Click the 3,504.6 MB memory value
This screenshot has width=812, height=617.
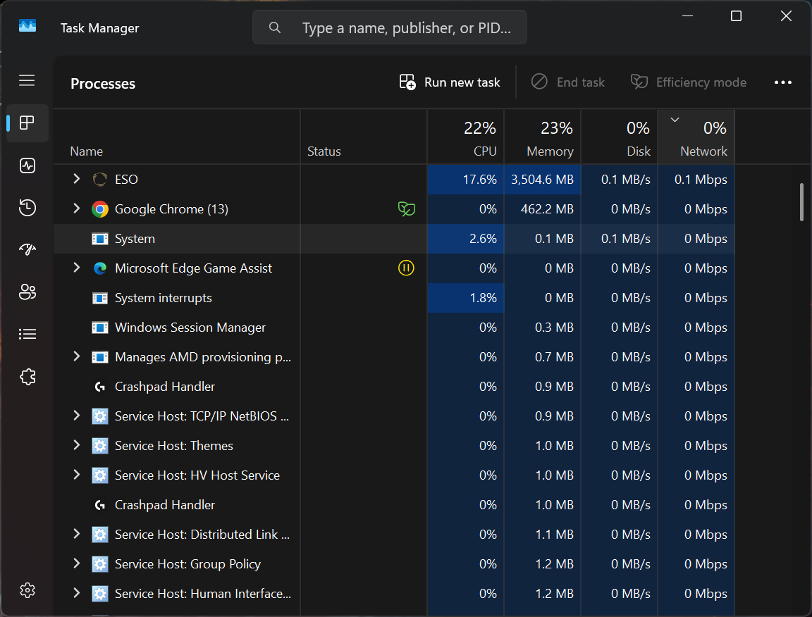tap(542, 180)
